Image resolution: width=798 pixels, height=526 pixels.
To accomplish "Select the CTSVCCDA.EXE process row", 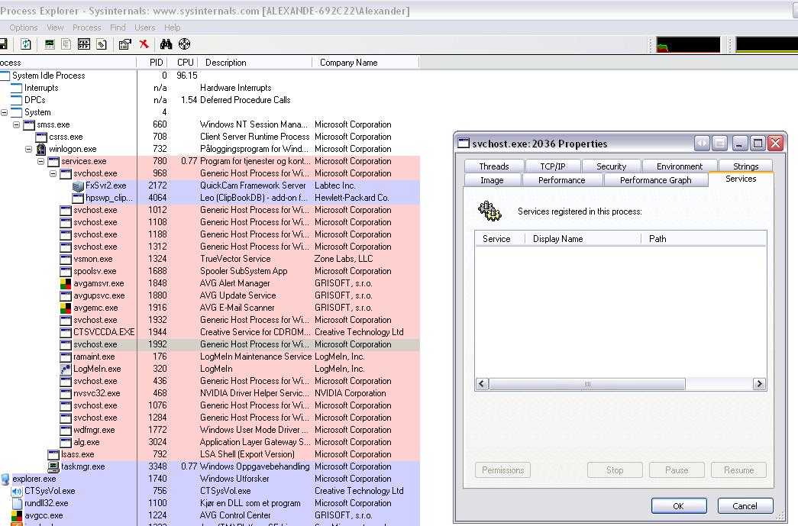I will pos(210,332).
